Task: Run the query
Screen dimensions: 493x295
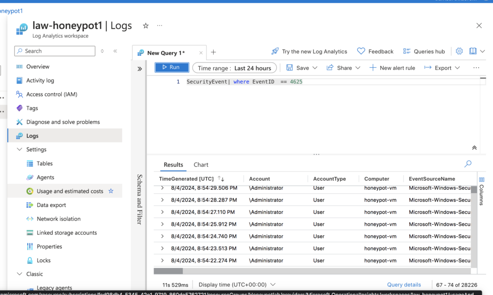Action: point(172,67)
